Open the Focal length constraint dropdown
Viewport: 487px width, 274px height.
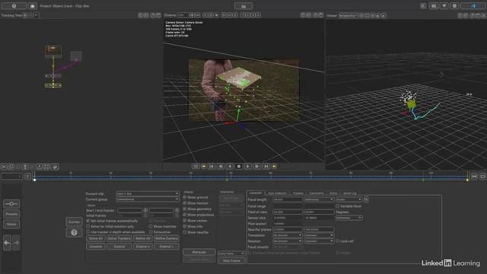click(349, 199)
